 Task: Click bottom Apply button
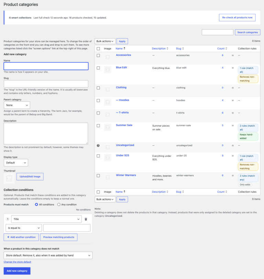point(122,199)
